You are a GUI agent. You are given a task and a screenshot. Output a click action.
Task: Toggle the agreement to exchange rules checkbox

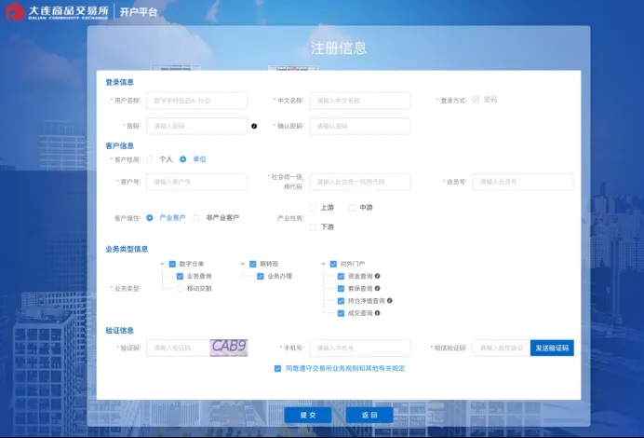coord(277,368)
